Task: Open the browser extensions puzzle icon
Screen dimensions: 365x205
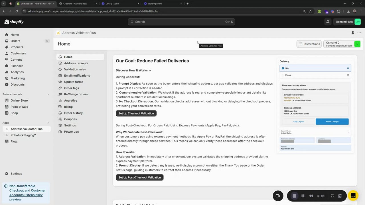Action: 339,11
